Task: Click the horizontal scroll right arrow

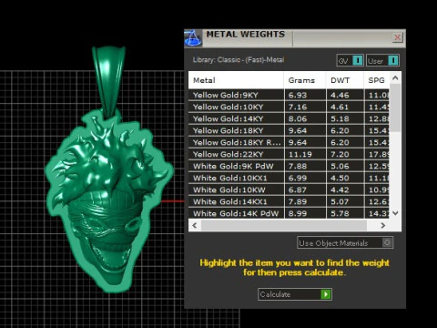Action: pyautogui.click(x=383, y=225)
